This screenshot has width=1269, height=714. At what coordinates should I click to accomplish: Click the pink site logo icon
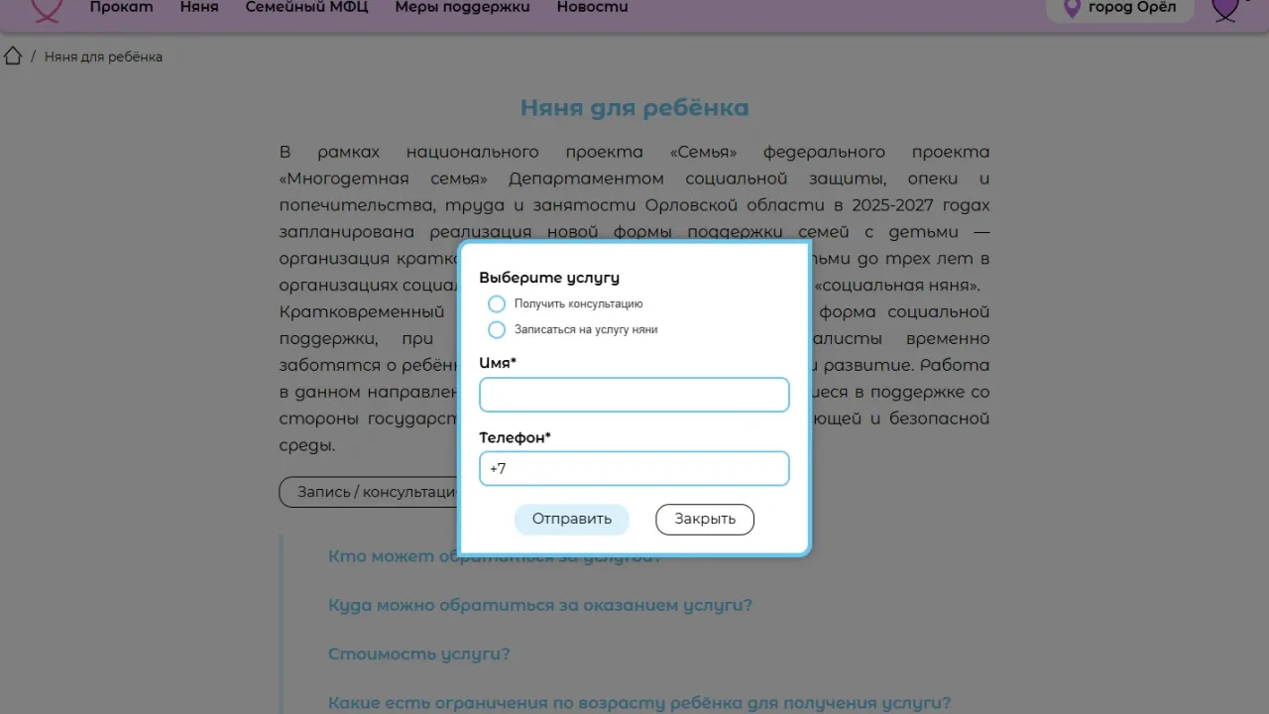(47, 9)
